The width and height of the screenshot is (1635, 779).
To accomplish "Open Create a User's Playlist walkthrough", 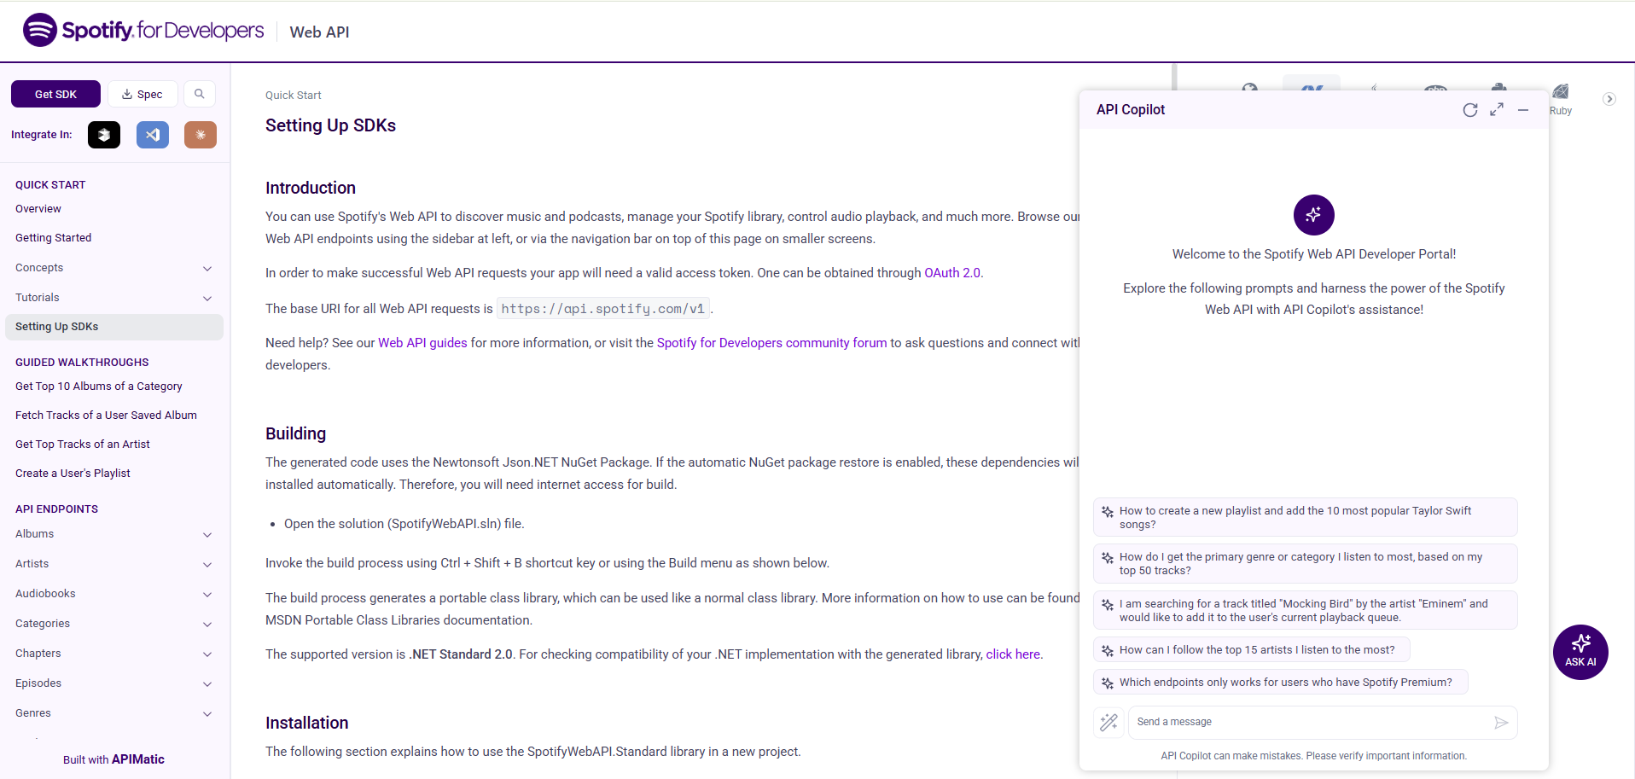I will point(73,474).
